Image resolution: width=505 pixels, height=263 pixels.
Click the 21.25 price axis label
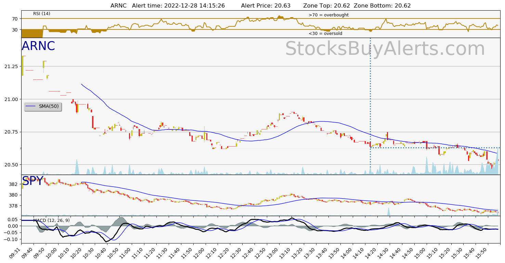click(11, 66)
